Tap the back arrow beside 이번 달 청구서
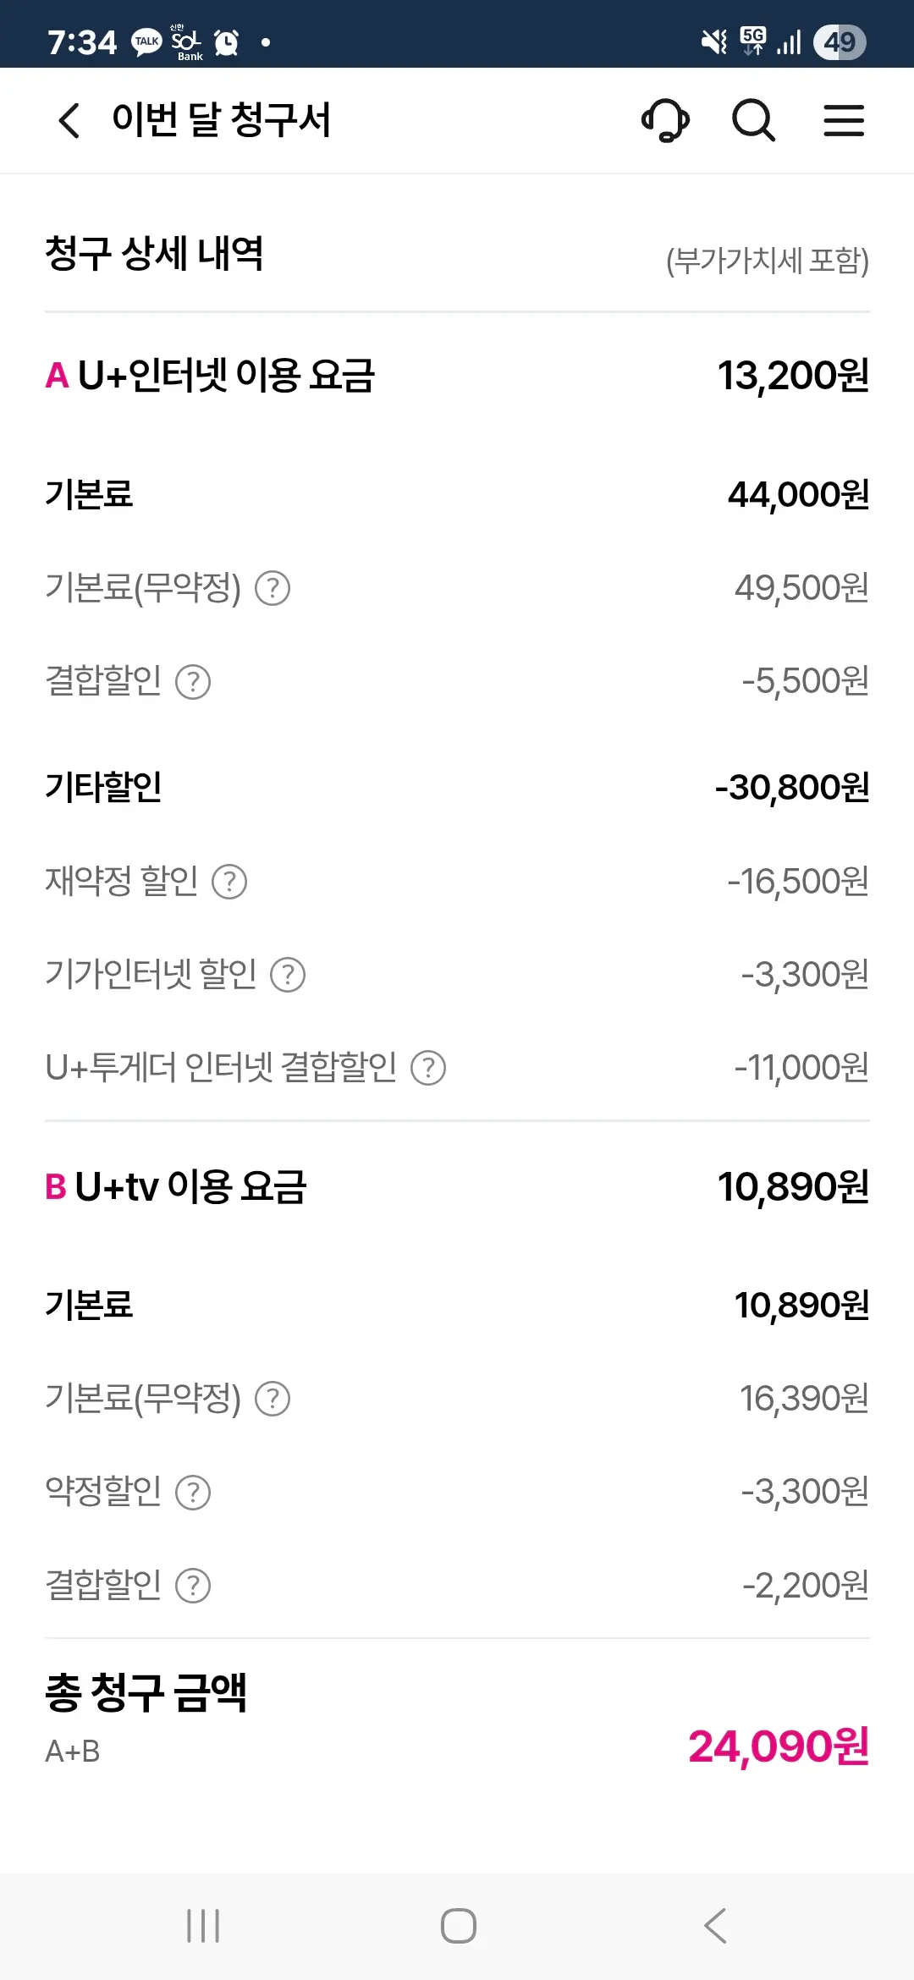 click(x=69, y=120)
